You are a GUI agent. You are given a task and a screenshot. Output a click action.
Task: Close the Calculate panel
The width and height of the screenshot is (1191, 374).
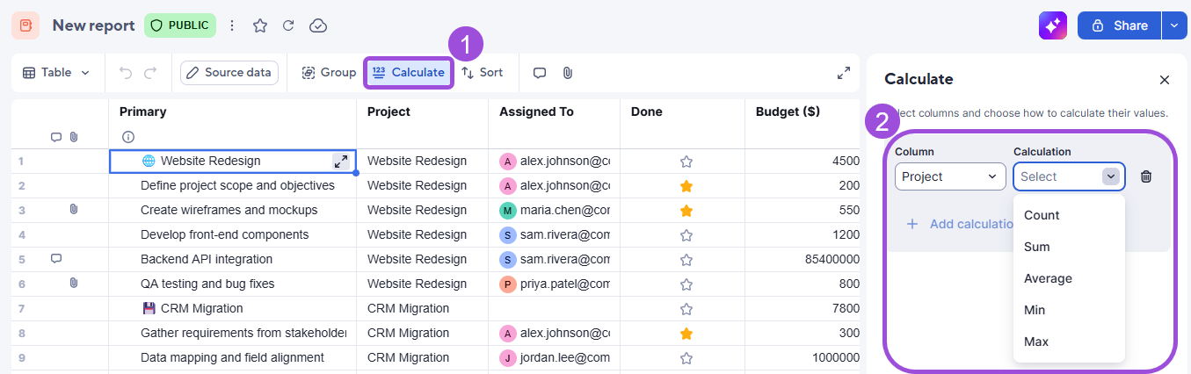[1165, 80]
